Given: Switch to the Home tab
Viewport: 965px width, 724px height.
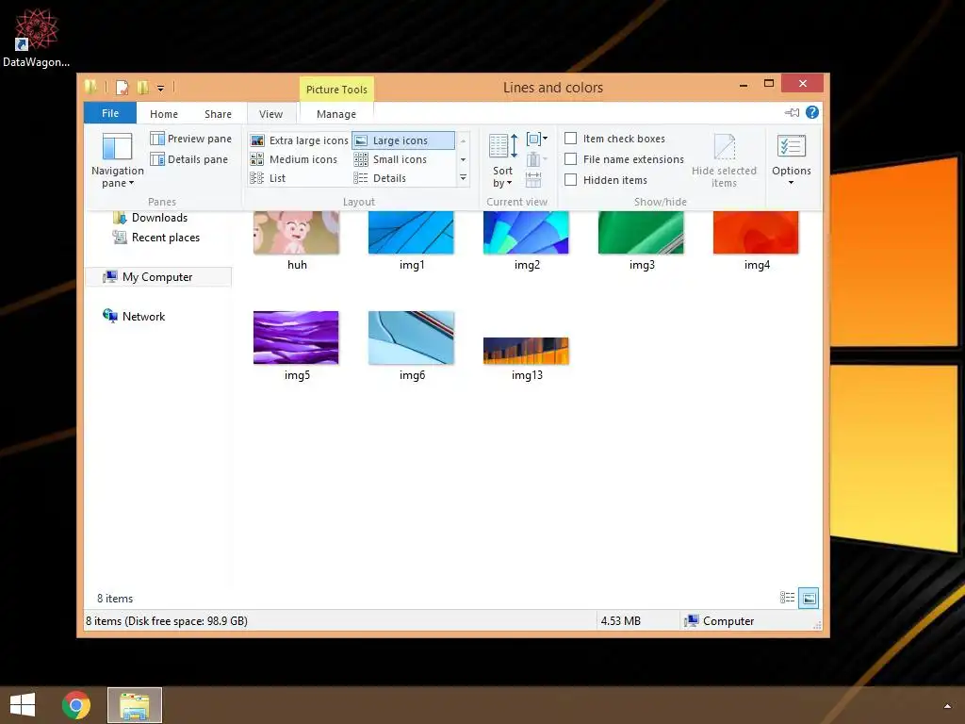Looking at the screenshot, I should [164, 114].
